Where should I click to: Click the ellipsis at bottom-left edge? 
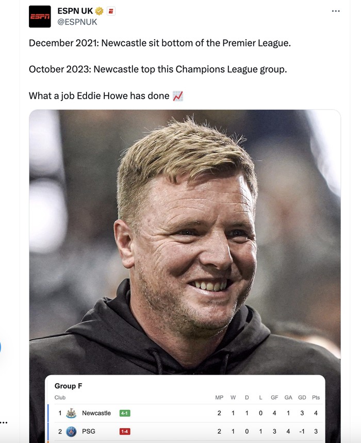[x=4, y=423]
